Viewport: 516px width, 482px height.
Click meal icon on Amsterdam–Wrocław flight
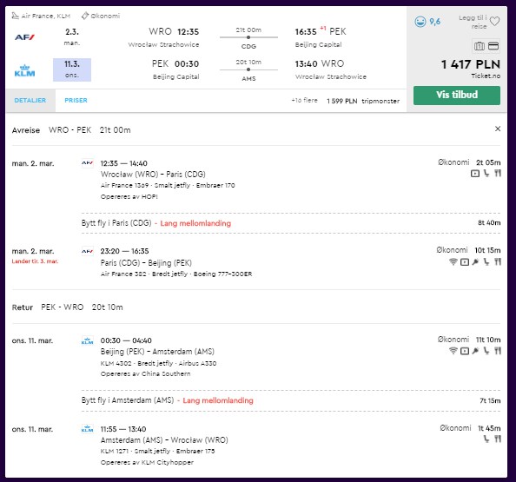(x=498, y=439)
